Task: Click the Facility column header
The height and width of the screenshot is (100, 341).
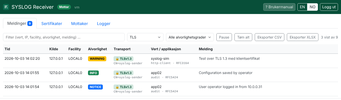Action: coord(75,49)
